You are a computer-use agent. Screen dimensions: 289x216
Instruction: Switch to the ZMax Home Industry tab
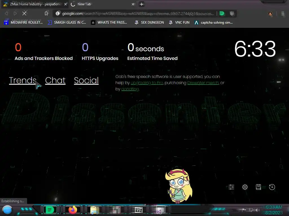click(x=35, y=4)
